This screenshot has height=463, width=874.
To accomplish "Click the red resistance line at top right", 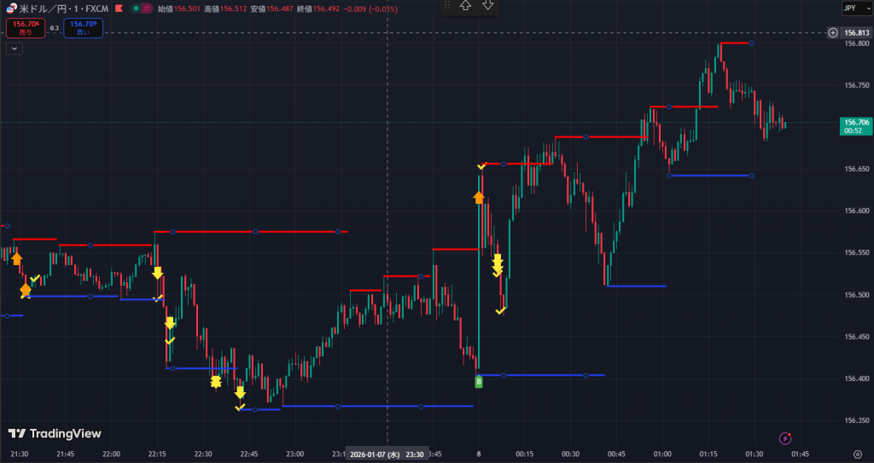I will (734, 43).
